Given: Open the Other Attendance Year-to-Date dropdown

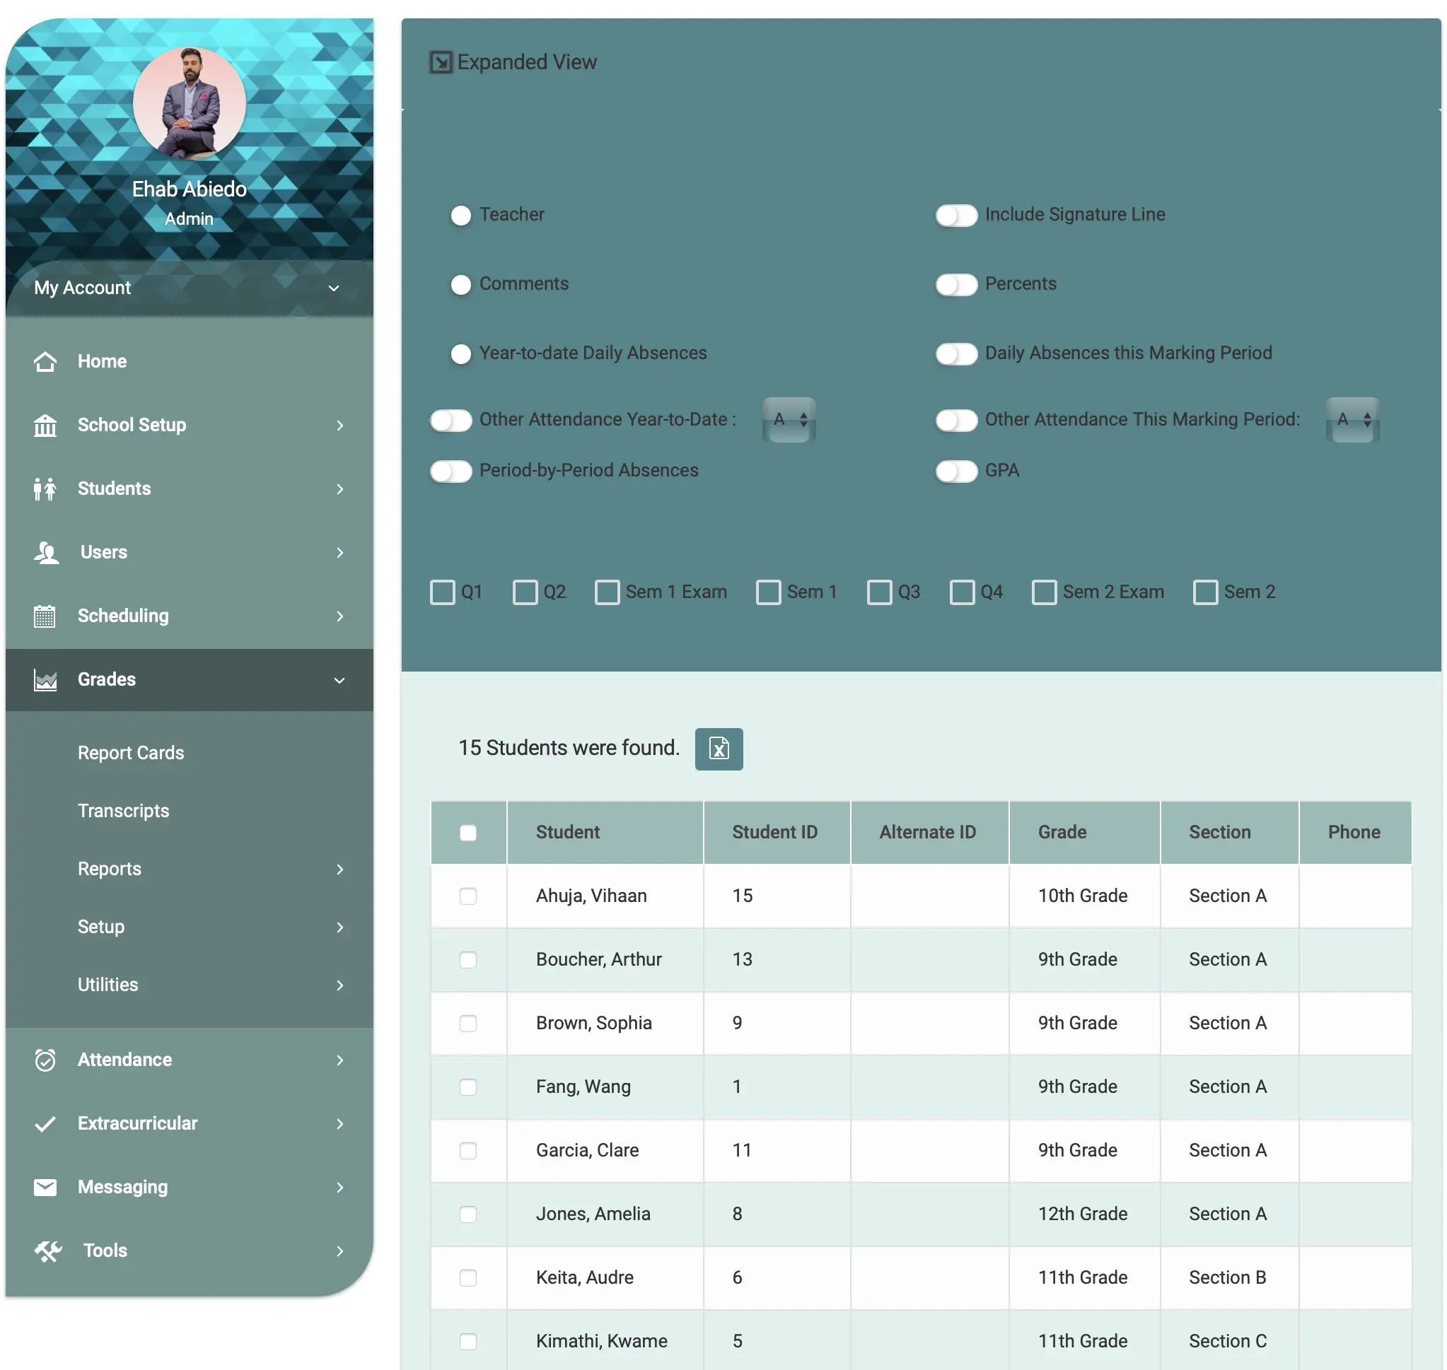Looking at the screenshot, I should pos(788,420).
